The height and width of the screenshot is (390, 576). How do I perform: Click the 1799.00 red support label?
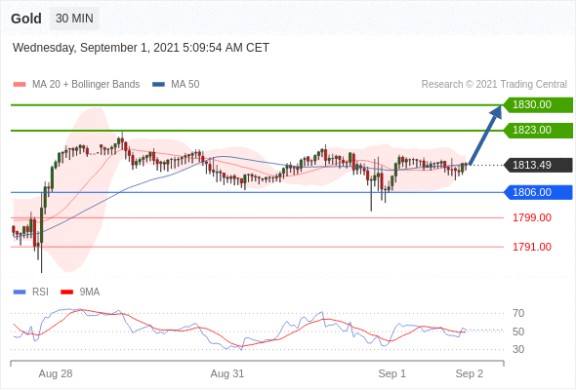pos(532,218)
